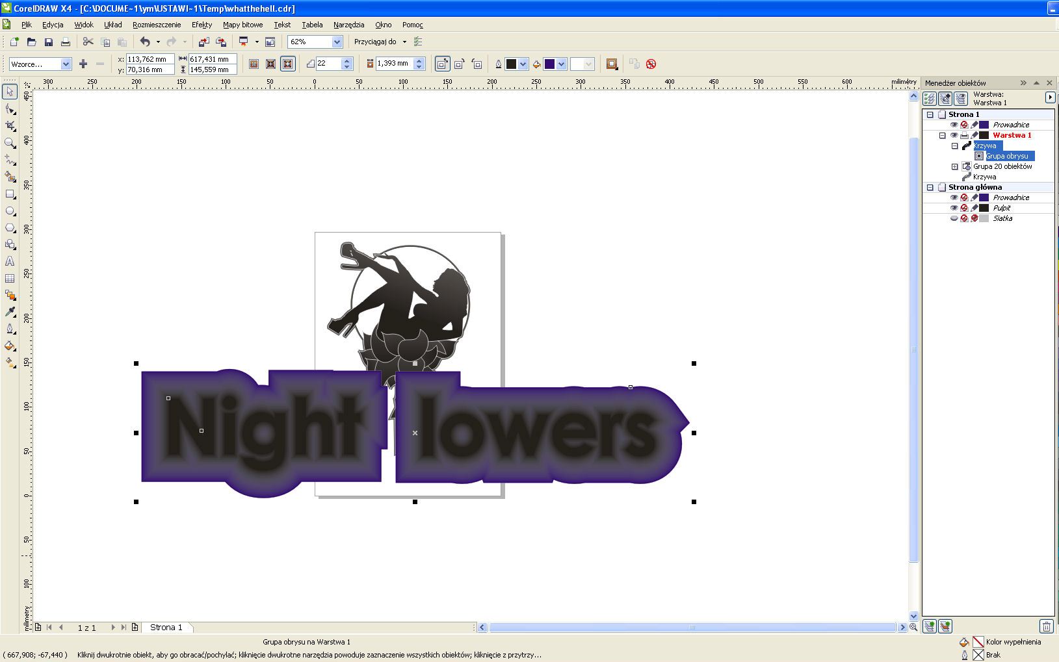Select the Rectangle tool
Screen dimensions: 1059x662
pos(10,194)
